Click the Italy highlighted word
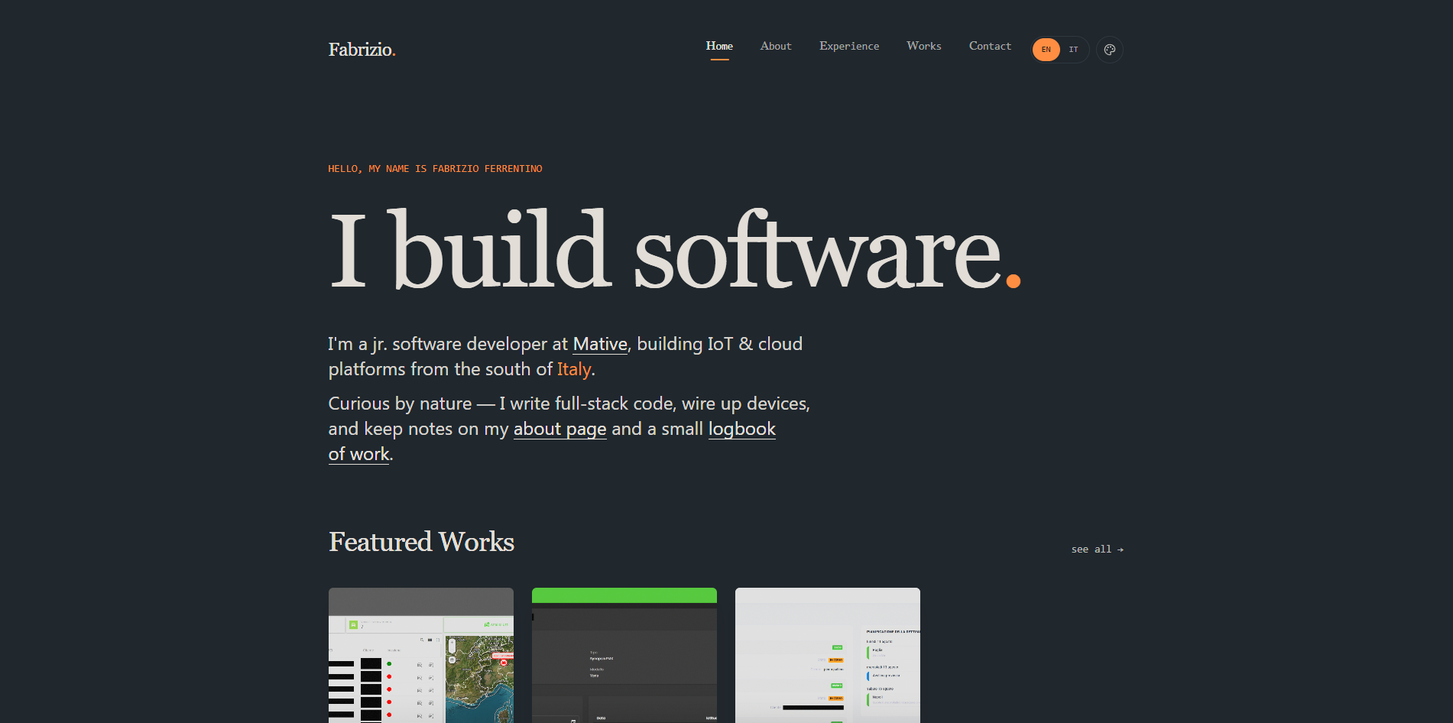This screenshot has width=1453, height=723. click(x=573, y=370)
